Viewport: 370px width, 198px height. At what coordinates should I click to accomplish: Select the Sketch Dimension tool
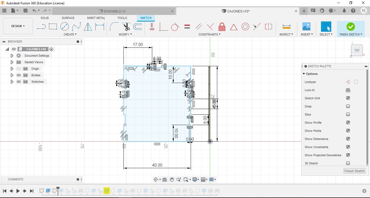pos(99,27)
